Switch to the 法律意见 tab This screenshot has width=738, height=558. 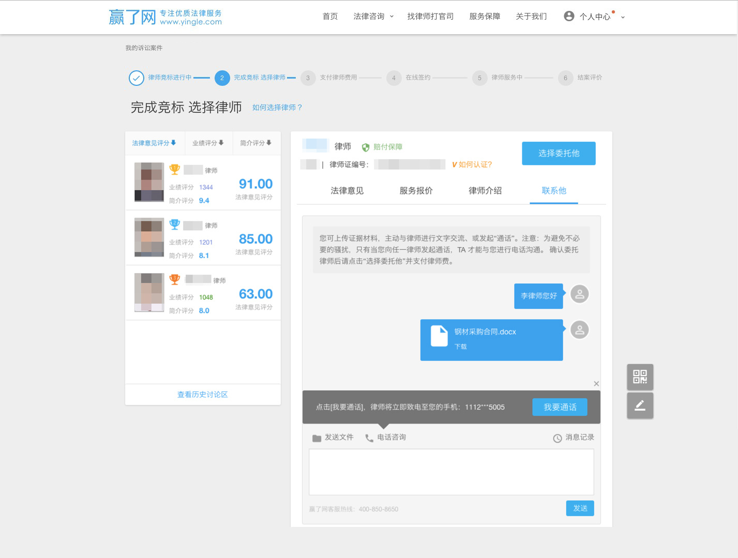[x=347, y=191]
